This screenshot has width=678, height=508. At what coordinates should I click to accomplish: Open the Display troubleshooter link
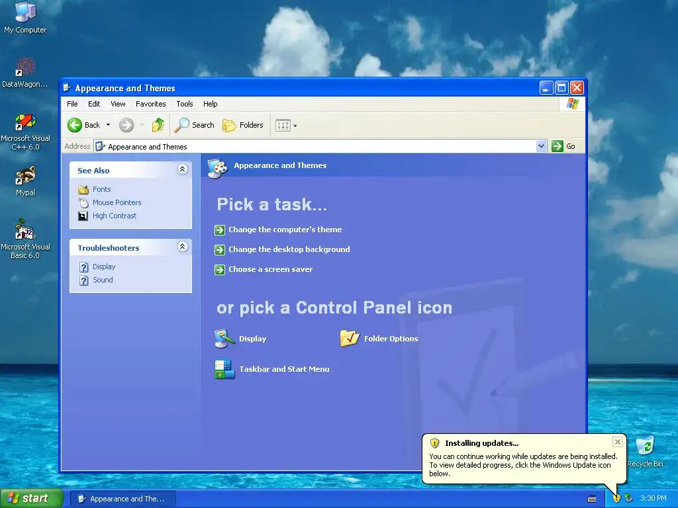pyautogui.click(x=104, y=267)
